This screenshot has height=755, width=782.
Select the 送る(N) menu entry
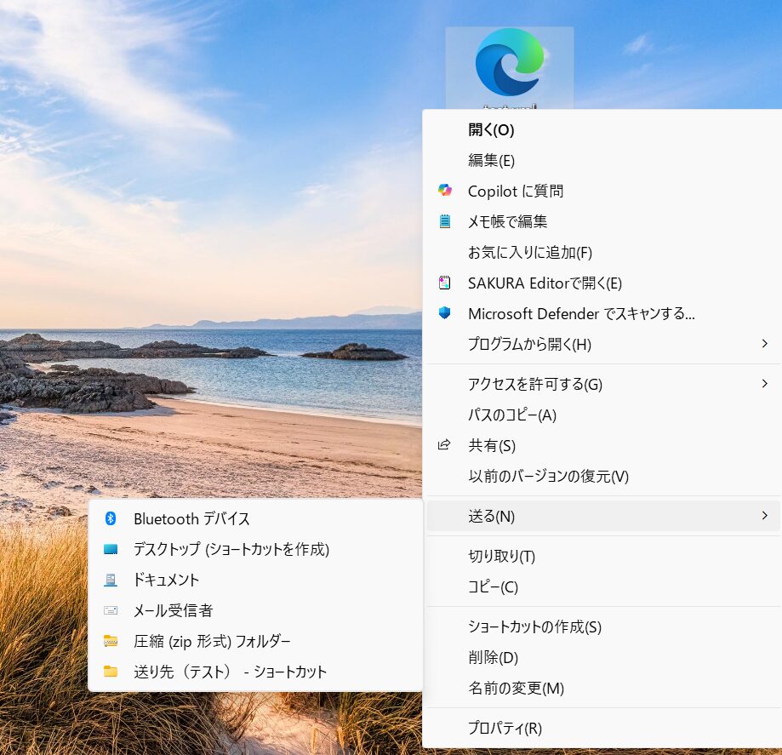(603, 516)
